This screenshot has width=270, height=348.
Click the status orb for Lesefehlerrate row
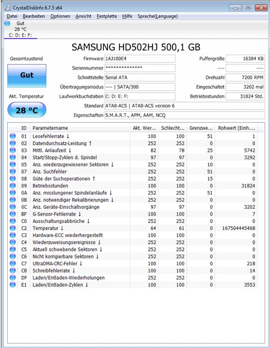point(13,136)
